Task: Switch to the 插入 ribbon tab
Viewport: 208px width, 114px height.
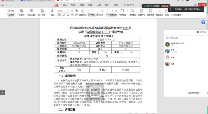Action: pos(65,5)
